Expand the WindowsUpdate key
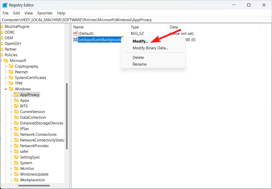The image size is (272, 189). tap(11, 174)
